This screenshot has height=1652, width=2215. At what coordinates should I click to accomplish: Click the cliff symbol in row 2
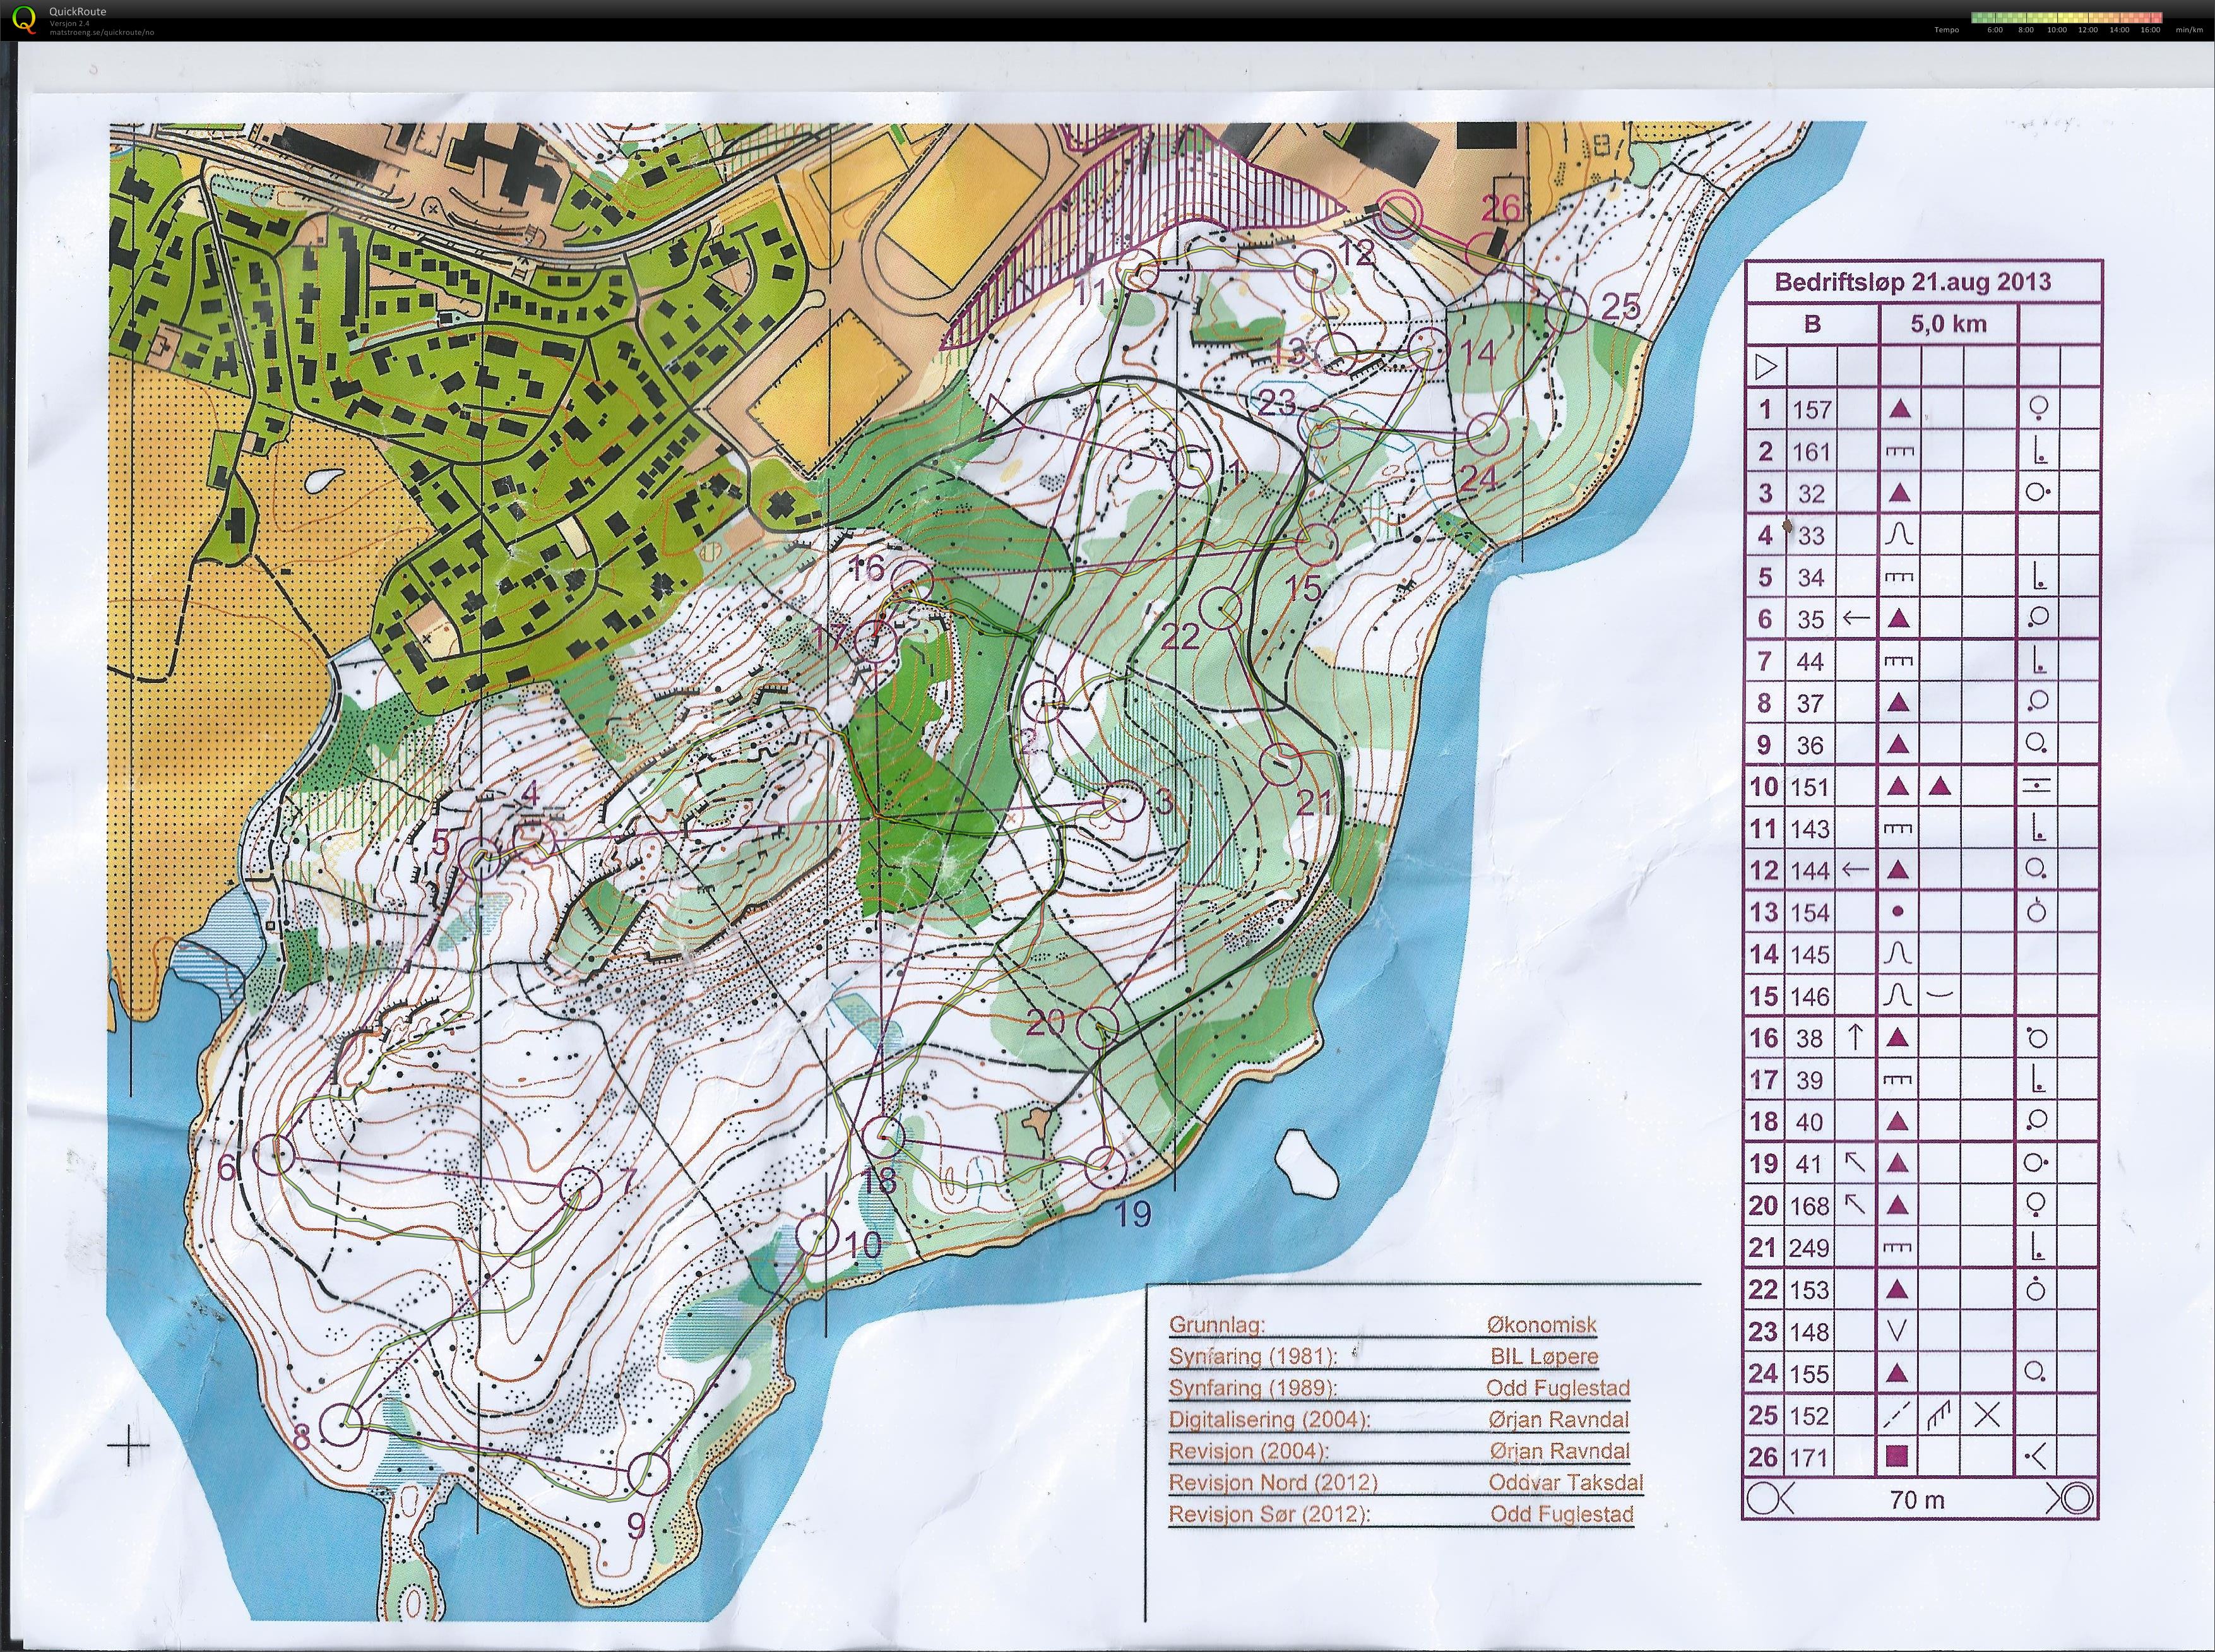[x=1899, y=452]
